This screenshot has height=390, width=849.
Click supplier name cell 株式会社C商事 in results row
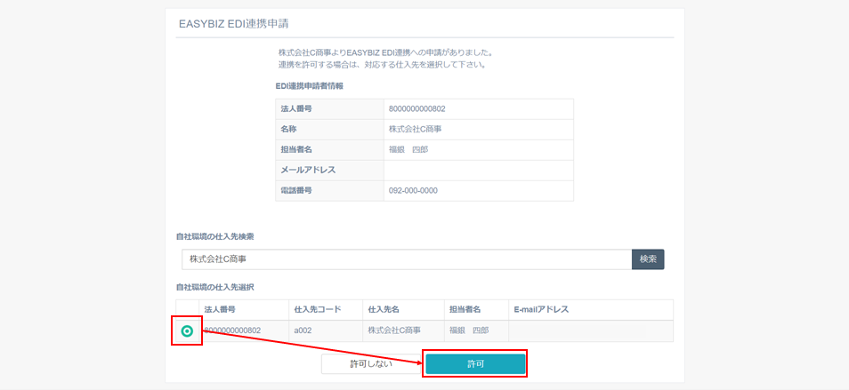coord(392,330)
